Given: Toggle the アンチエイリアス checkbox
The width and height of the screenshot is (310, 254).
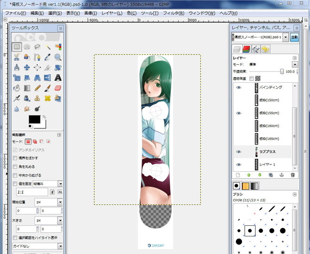Looking at the screenshot, I should point(15,150).
